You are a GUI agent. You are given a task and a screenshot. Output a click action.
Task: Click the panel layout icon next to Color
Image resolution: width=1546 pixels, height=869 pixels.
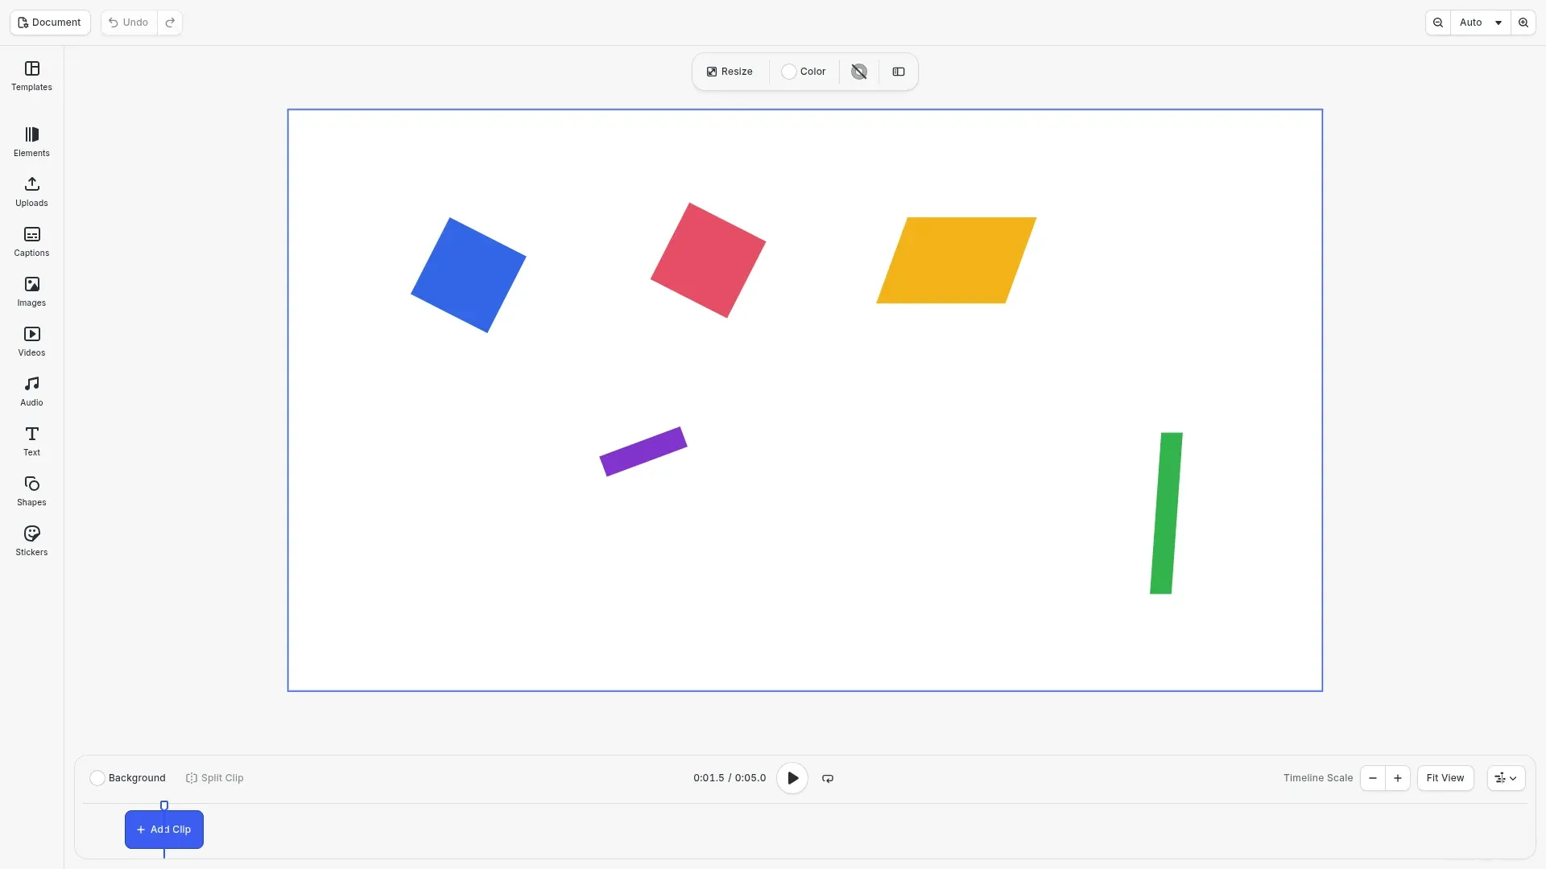[899, 72]
